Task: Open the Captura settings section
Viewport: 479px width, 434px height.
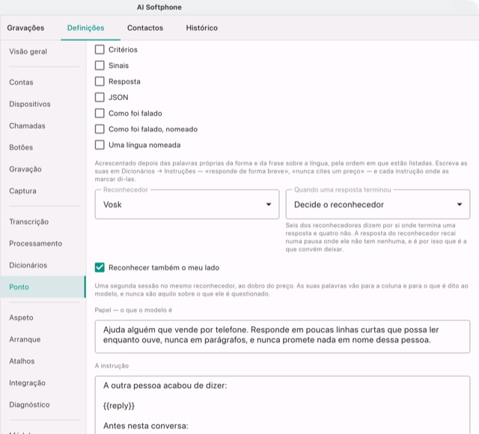Action: pyautogui.click(x=43, y=190)
